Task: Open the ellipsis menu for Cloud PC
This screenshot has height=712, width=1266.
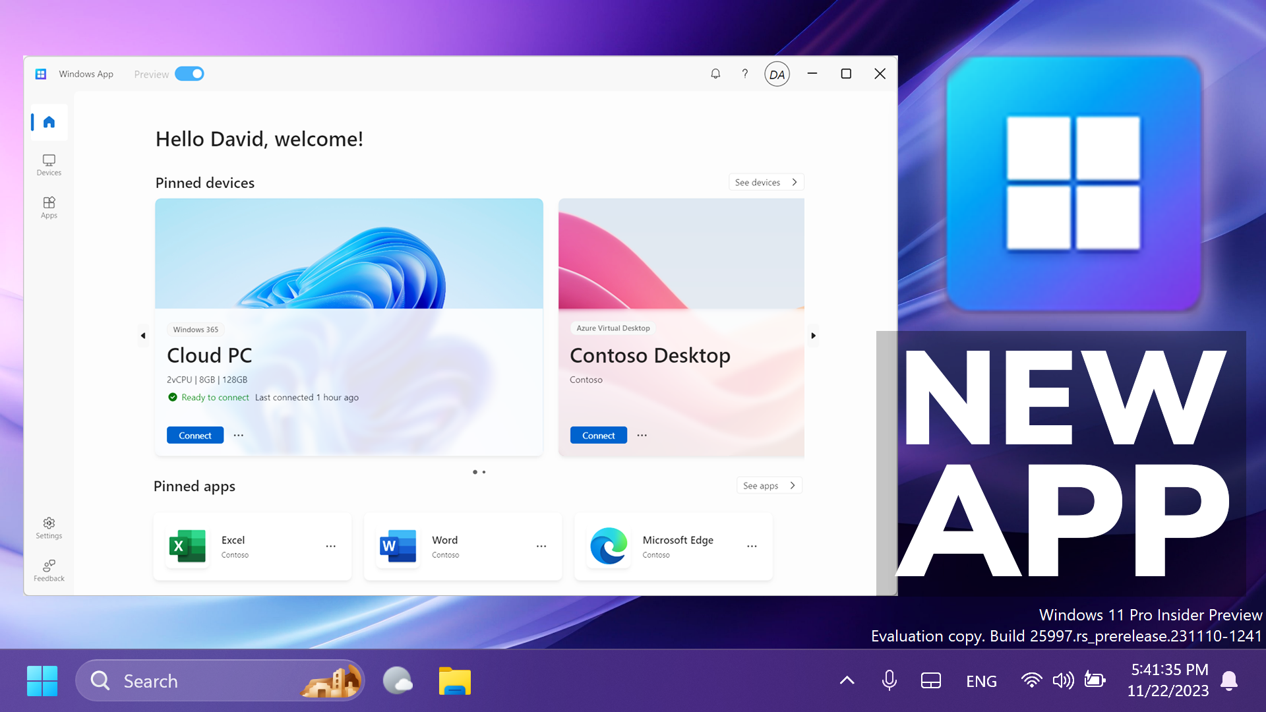Action: pyautogui.click(x=239, y=435)
